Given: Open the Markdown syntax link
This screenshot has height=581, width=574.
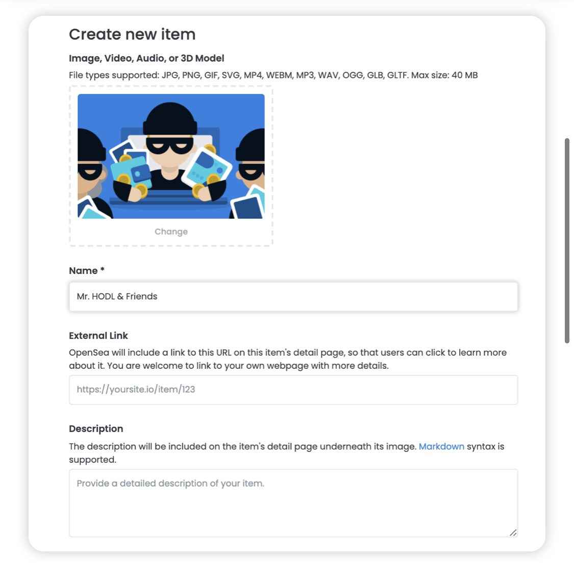Looking at the screenshot, I should [441, 446].
